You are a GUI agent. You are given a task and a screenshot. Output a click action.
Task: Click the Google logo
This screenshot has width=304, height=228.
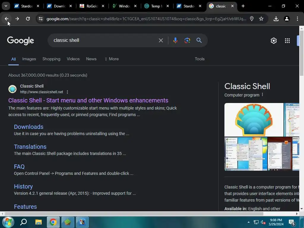pyautogui.click(x=20, y=41)
